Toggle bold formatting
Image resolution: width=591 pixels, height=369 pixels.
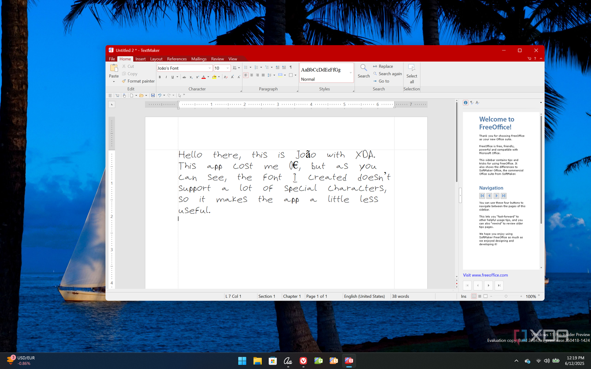pos(160,77)
